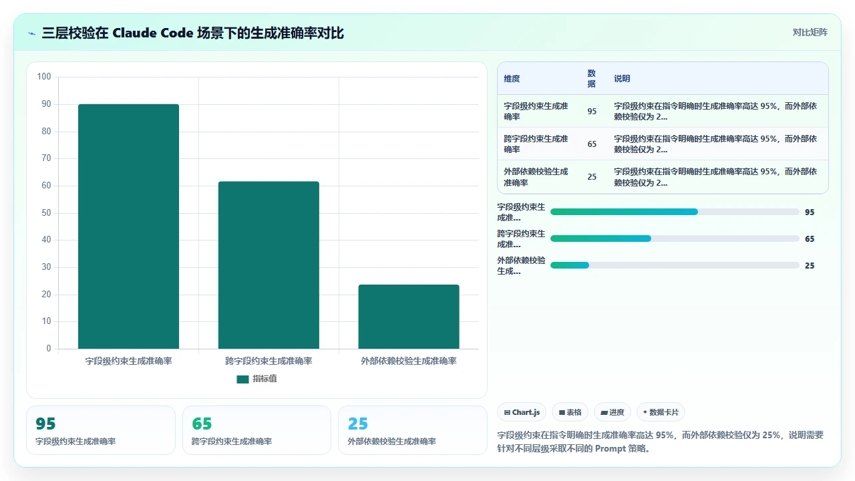Click y-axis label 100
The width and height of the screenshot is (855, 481).
[44, 77]
